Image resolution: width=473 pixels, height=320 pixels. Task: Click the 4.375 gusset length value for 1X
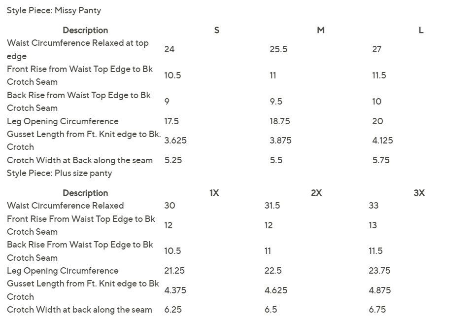[175, 290]
